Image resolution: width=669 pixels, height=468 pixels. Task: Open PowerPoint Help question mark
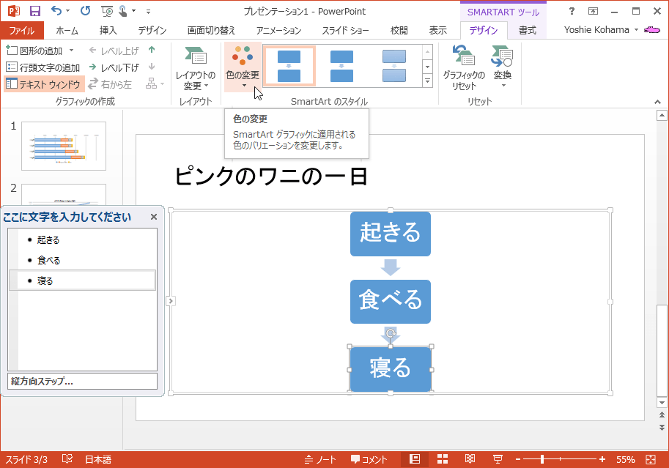(x=572, y=12)
